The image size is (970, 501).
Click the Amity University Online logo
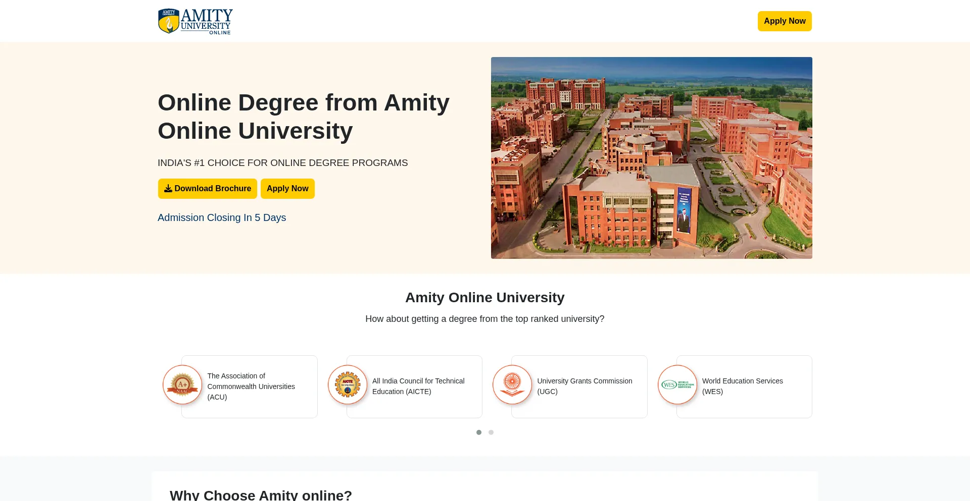pyautogui.click(x=195, y=21)
